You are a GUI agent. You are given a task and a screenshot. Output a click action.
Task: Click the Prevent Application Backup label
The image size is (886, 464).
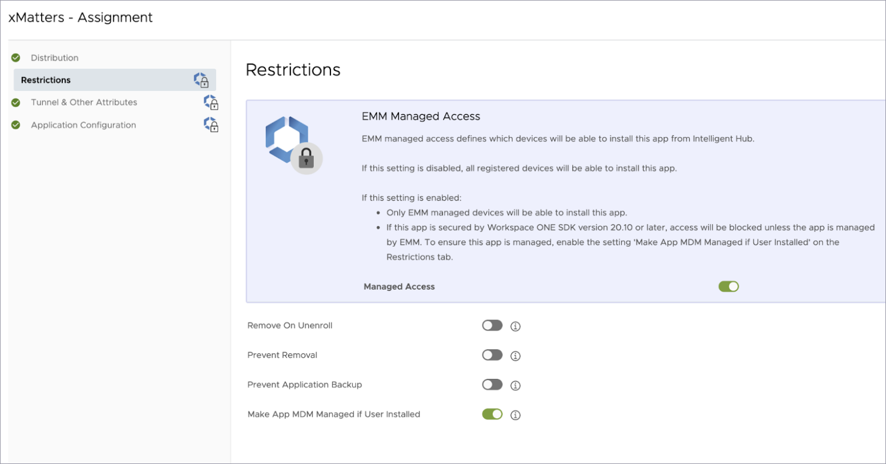[x=305, y=385]
